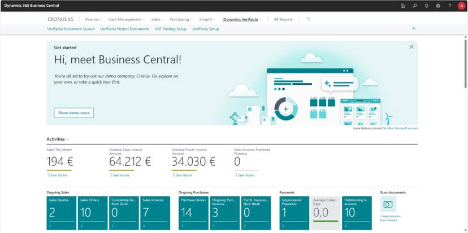The width and height of the screenshot is (468, 233).
Task: Open VeriFactu Document Queue
Action: pyautogui.click(x=71, y=29)
